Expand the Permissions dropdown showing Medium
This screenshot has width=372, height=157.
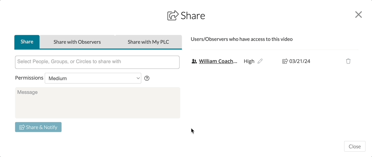pos(93,78)
